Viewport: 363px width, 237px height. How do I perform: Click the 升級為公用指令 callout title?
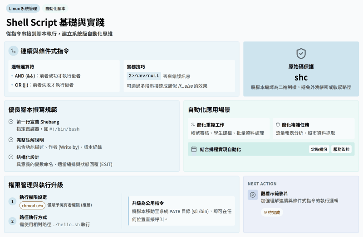coord(148,203)
